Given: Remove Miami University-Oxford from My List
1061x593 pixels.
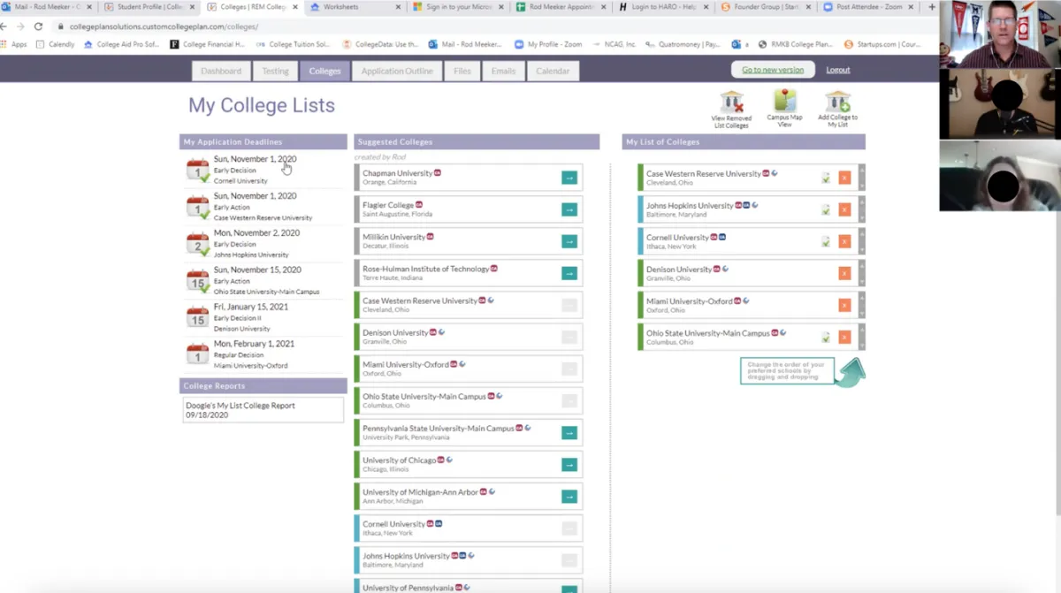Looking at the screenshot, I should point(844,305).
